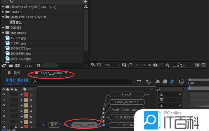Toggle motion blur icon in timeline
This screenshot has height=131, width=209.
point(172,82)
